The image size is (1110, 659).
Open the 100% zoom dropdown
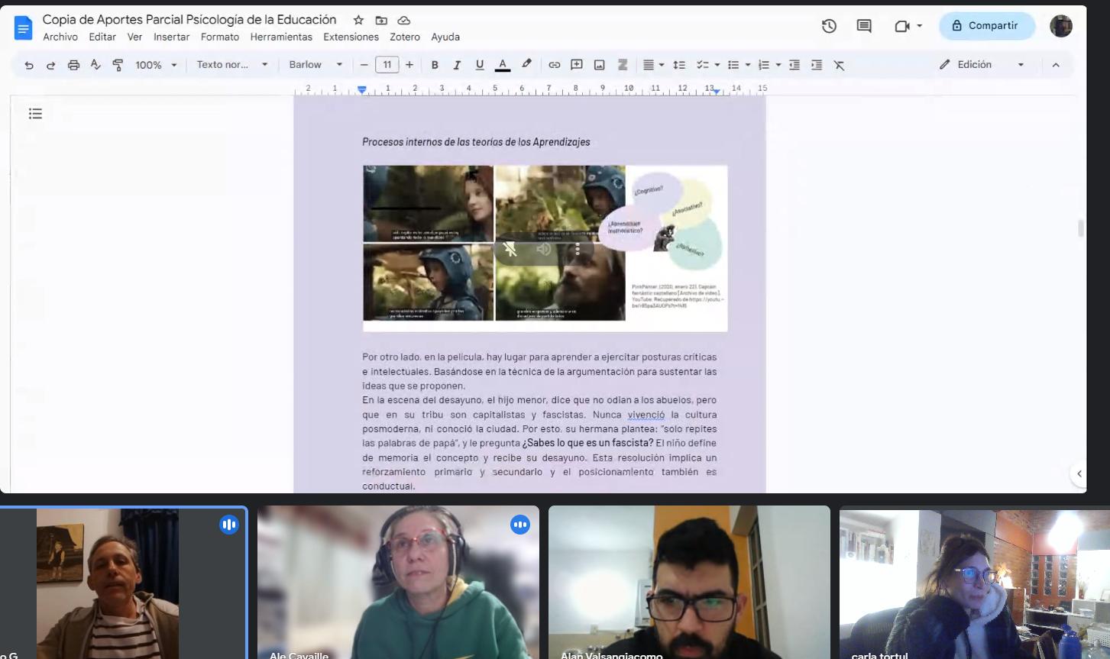[156, 65]
